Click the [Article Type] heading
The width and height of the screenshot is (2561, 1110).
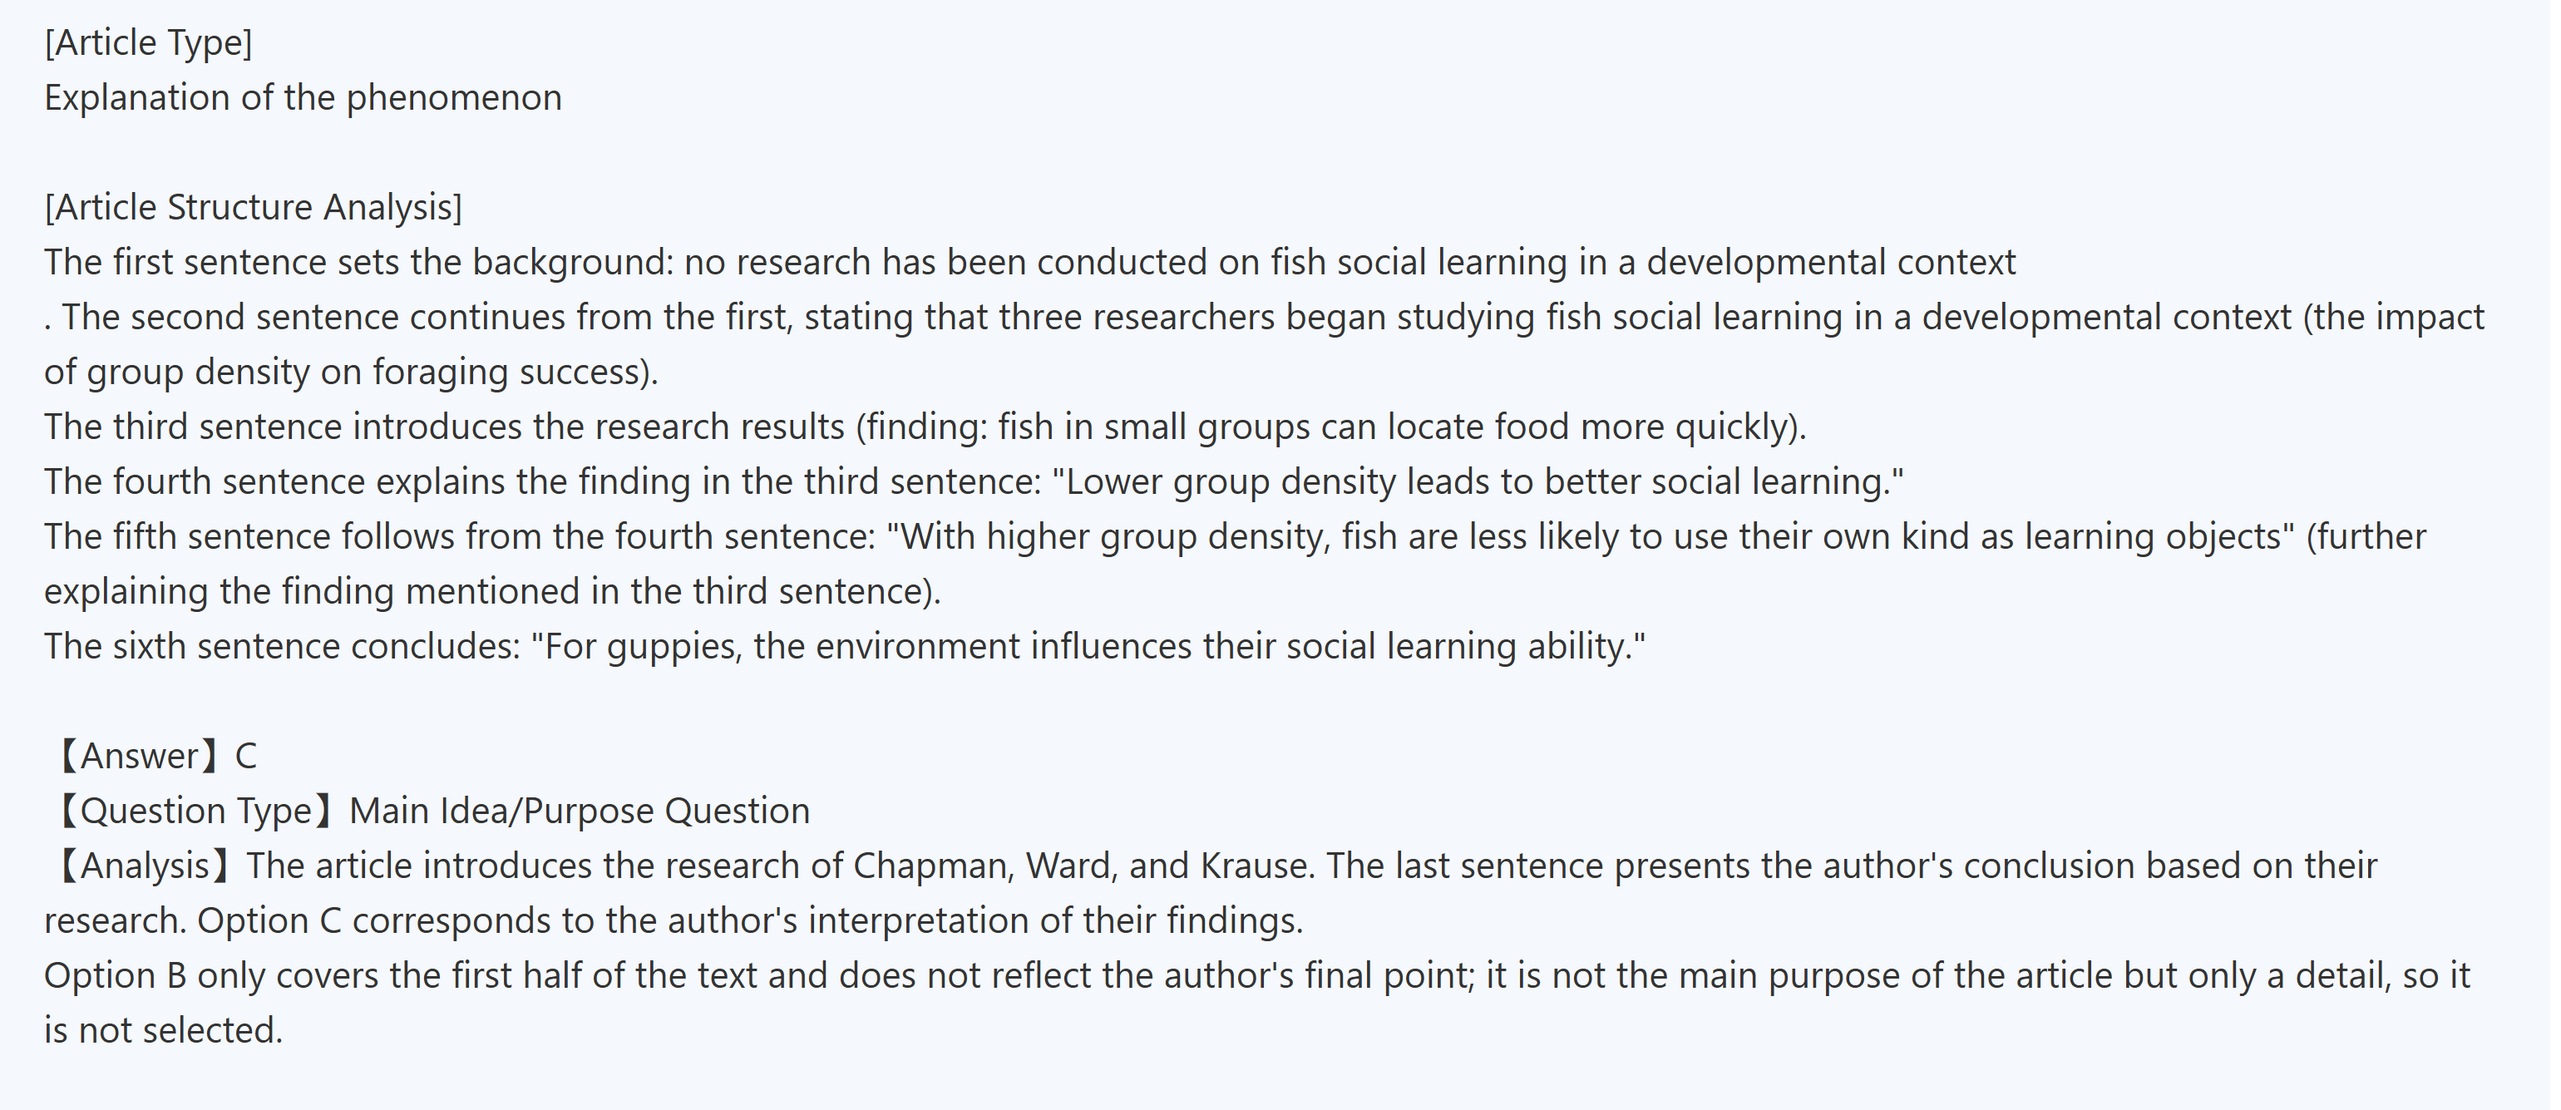148,42
